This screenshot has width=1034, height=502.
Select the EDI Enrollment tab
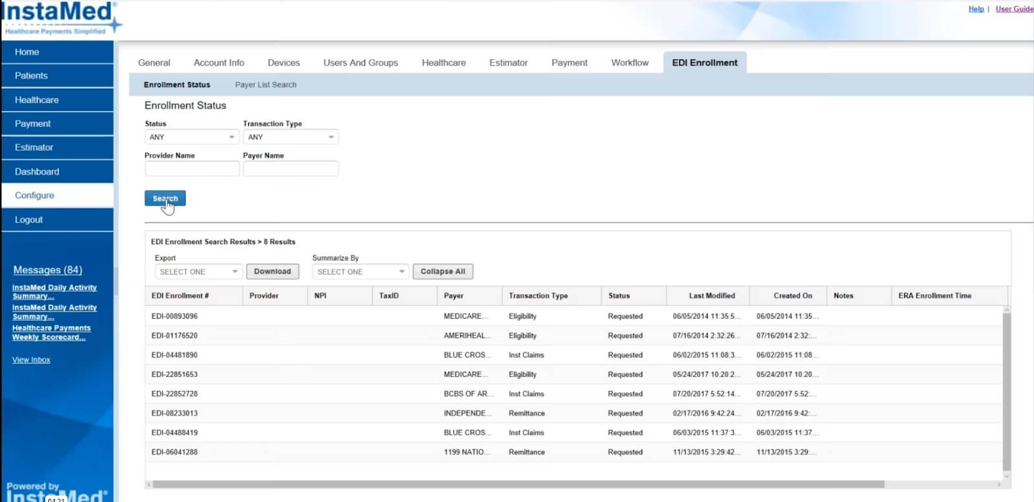point(705,63)
